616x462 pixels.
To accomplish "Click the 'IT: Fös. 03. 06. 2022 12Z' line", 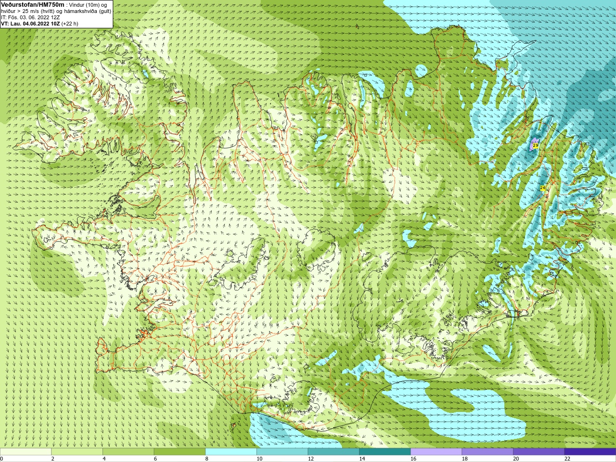I will pyautogui.click(x=30, y=17).
